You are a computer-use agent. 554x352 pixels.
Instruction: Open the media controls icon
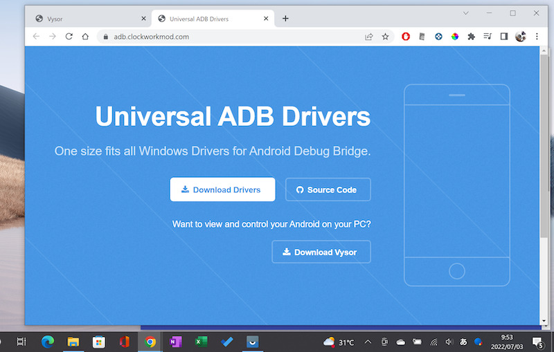point(488,37)
